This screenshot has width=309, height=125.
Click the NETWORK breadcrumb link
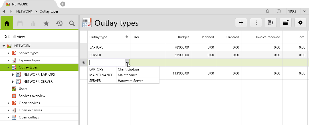click(24, 11)
